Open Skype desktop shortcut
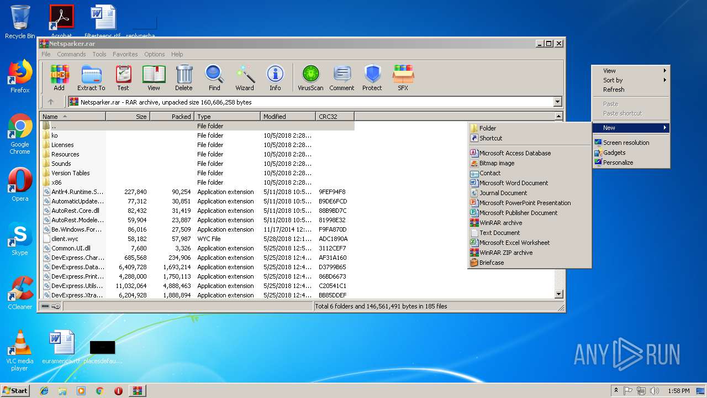707x398 pixels. pos(20,239)
